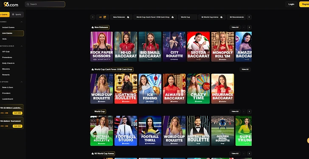Click the magnifier icon in search box
The height and width of the screenshot is (159, 309).
click(x=28, y=4)
